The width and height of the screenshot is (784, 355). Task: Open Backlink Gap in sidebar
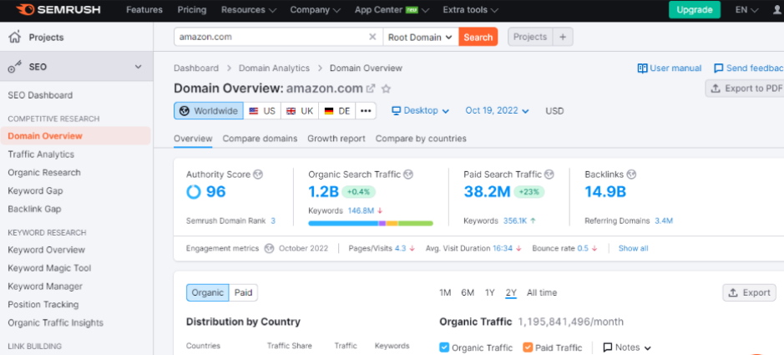(x=34, y=209)
